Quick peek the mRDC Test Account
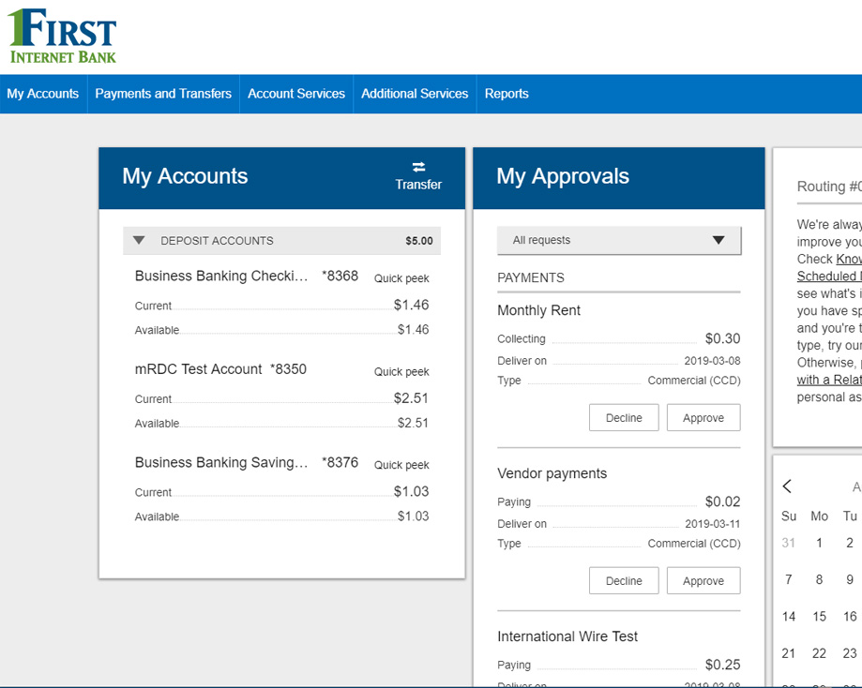862x688 pixels. click(x=401, y=372)
